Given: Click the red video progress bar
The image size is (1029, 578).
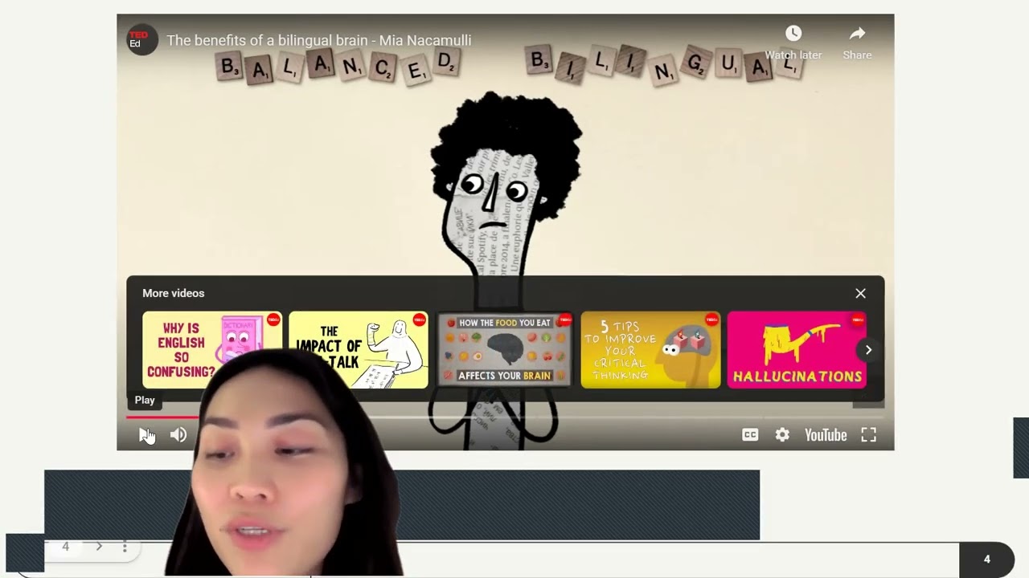Looking at the screenshot, I should tap(163, 417).
